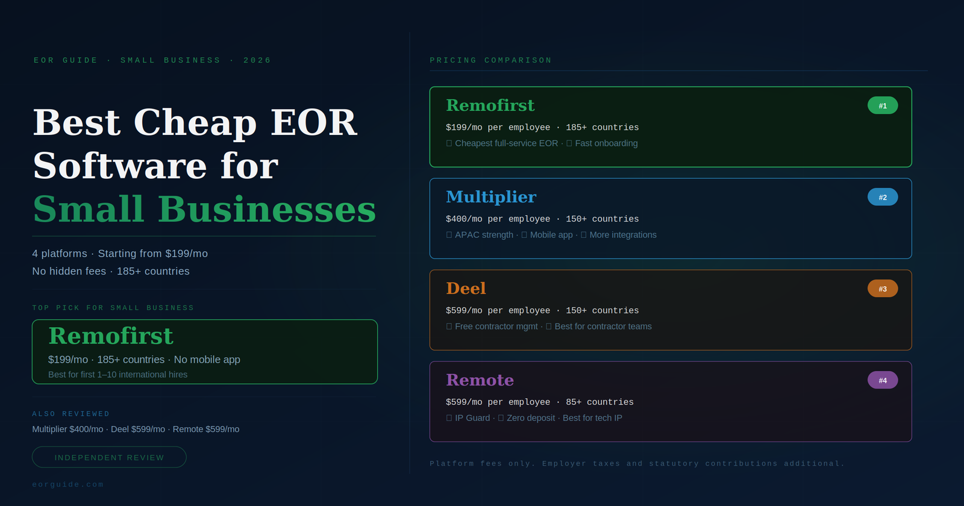Click the eorguide.com footer text
This screenshot has width=964, height=506.
[x=68, y=484]
